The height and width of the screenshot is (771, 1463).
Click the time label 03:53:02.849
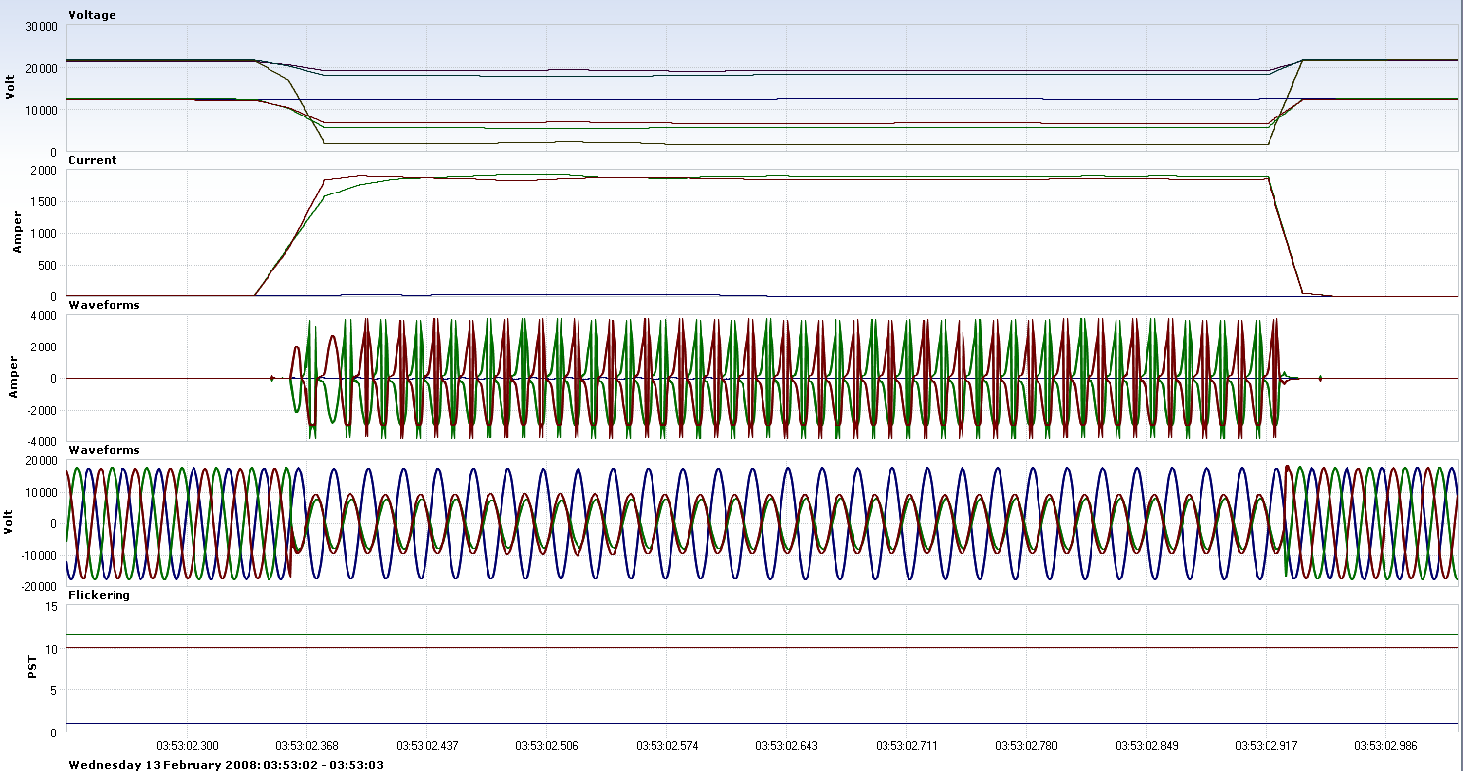(x=1145, y=746)
